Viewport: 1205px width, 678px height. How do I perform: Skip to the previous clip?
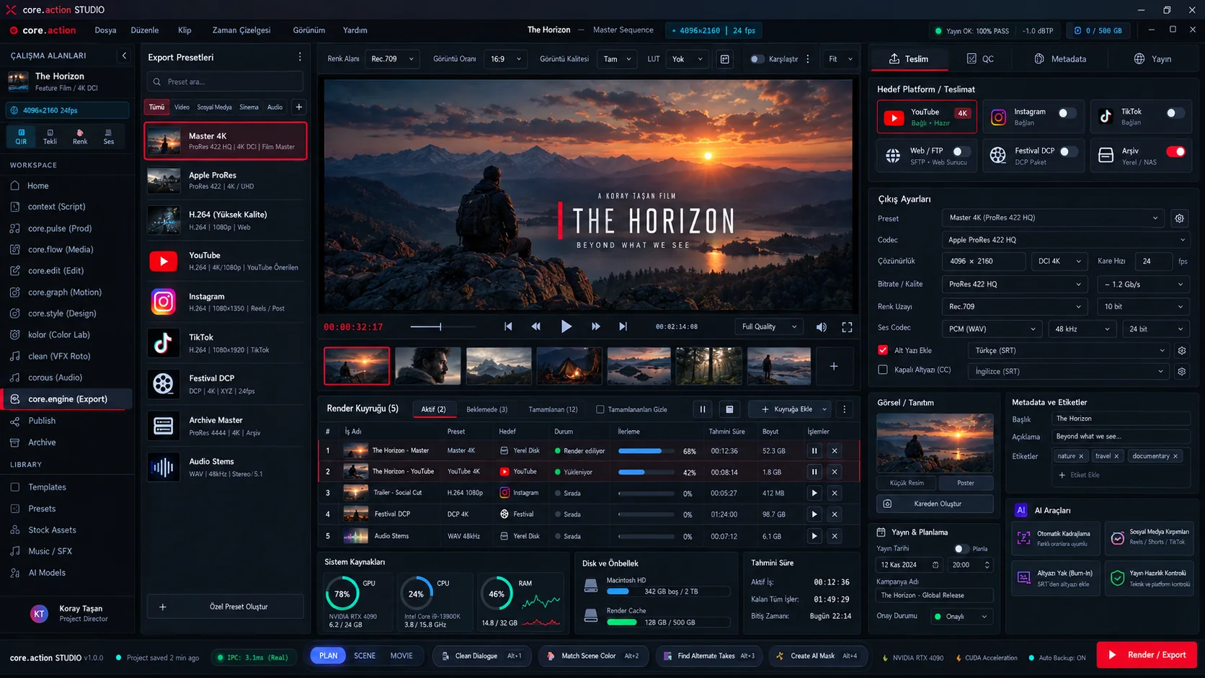coord(508,326)
